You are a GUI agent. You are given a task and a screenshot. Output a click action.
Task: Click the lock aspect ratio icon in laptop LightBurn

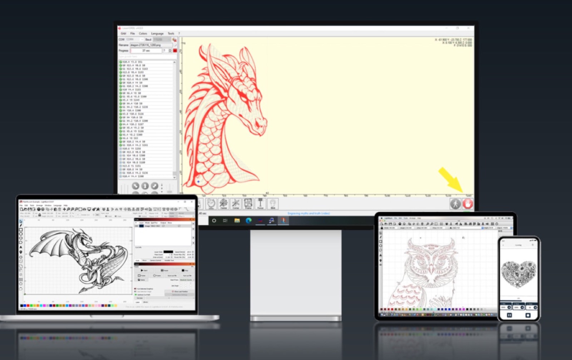pos(39,215)
